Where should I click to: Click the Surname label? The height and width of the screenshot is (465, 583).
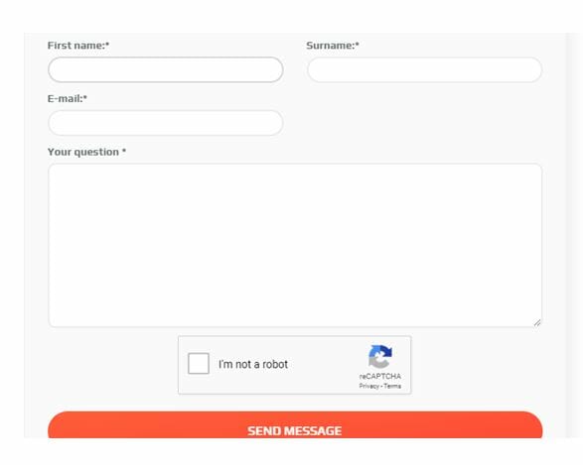click(x=333, y=46)
